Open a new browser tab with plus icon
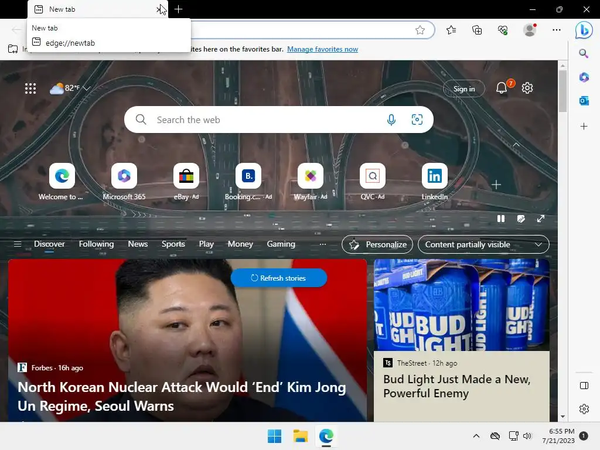600x450 pixels. coord(178,9)
